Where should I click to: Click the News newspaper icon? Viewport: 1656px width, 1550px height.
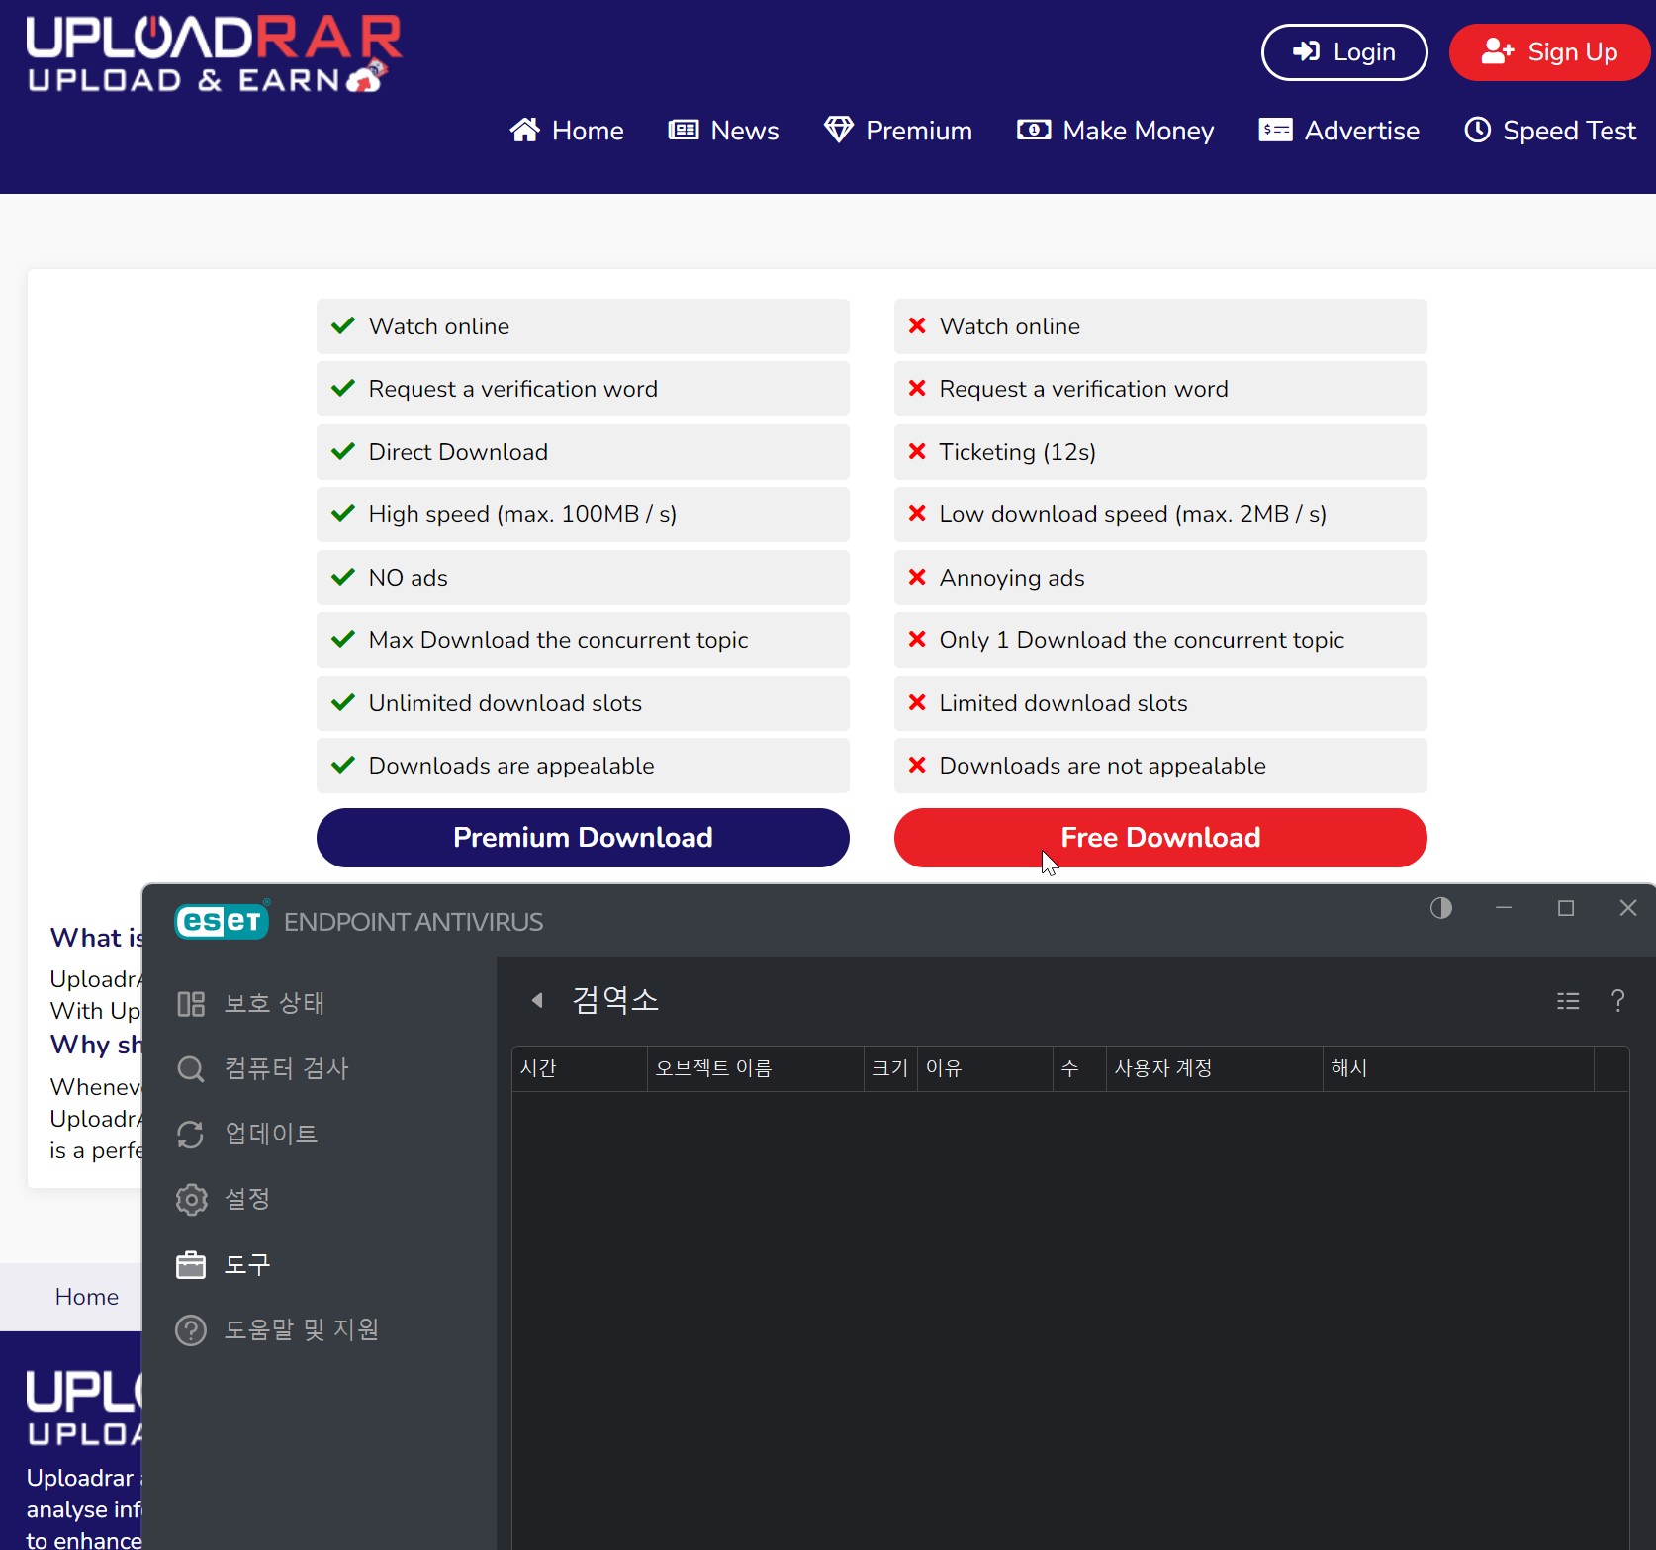coord(684,130)
